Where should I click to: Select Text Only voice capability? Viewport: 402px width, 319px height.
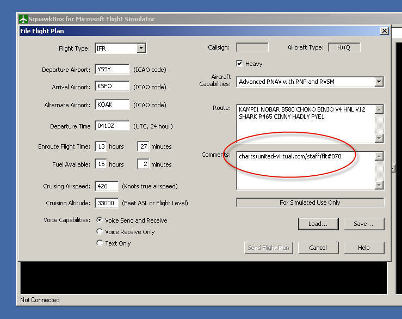coord(100,243)
